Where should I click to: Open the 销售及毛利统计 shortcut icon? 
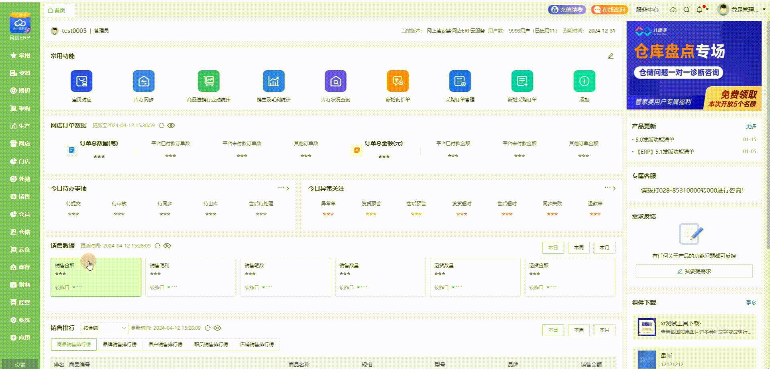[x=274, y=81]
